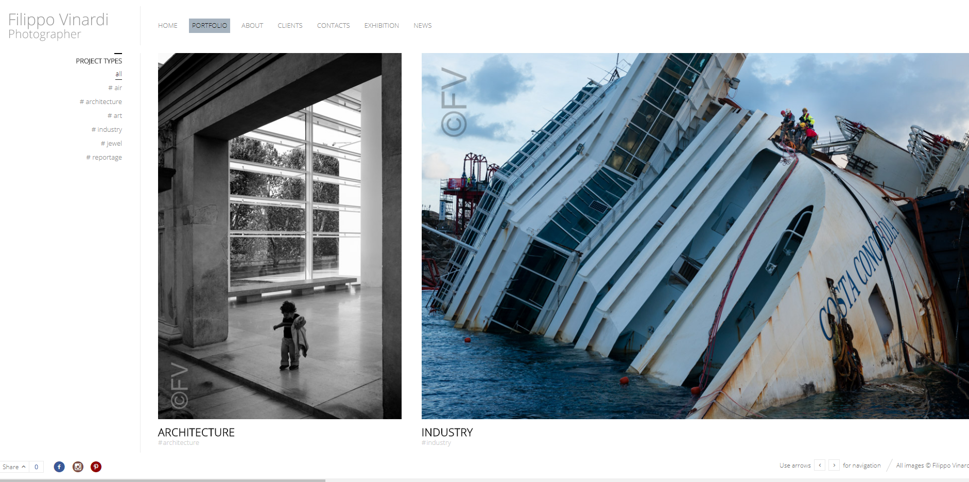Viewport: 969px width, 482px height.
Task: Open the ABOUT page
Action: click(x=252, y=25)
